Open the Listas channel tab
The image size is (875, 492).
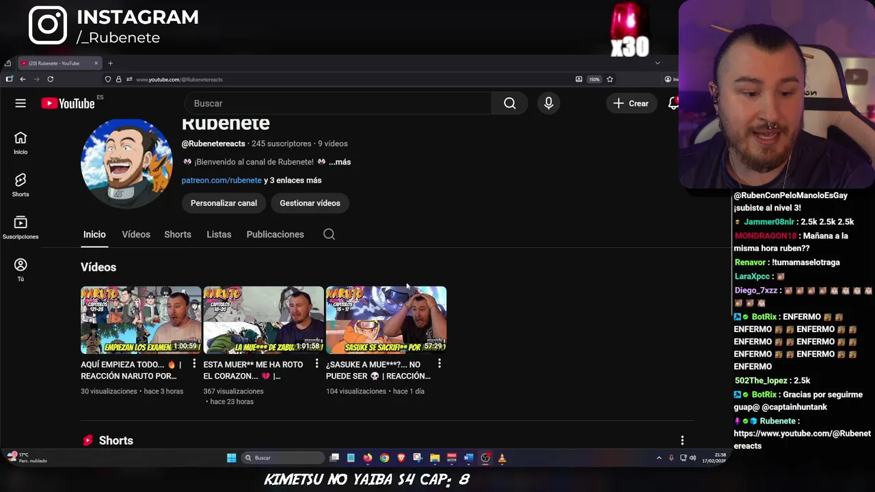tap(219, 234)
